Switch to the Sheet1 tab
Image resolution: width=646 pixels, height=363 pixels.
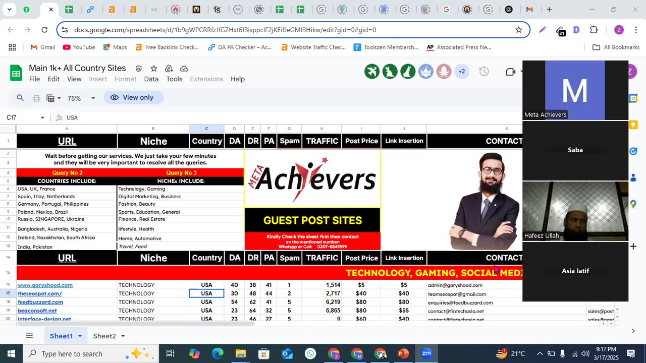coord(61,336)
